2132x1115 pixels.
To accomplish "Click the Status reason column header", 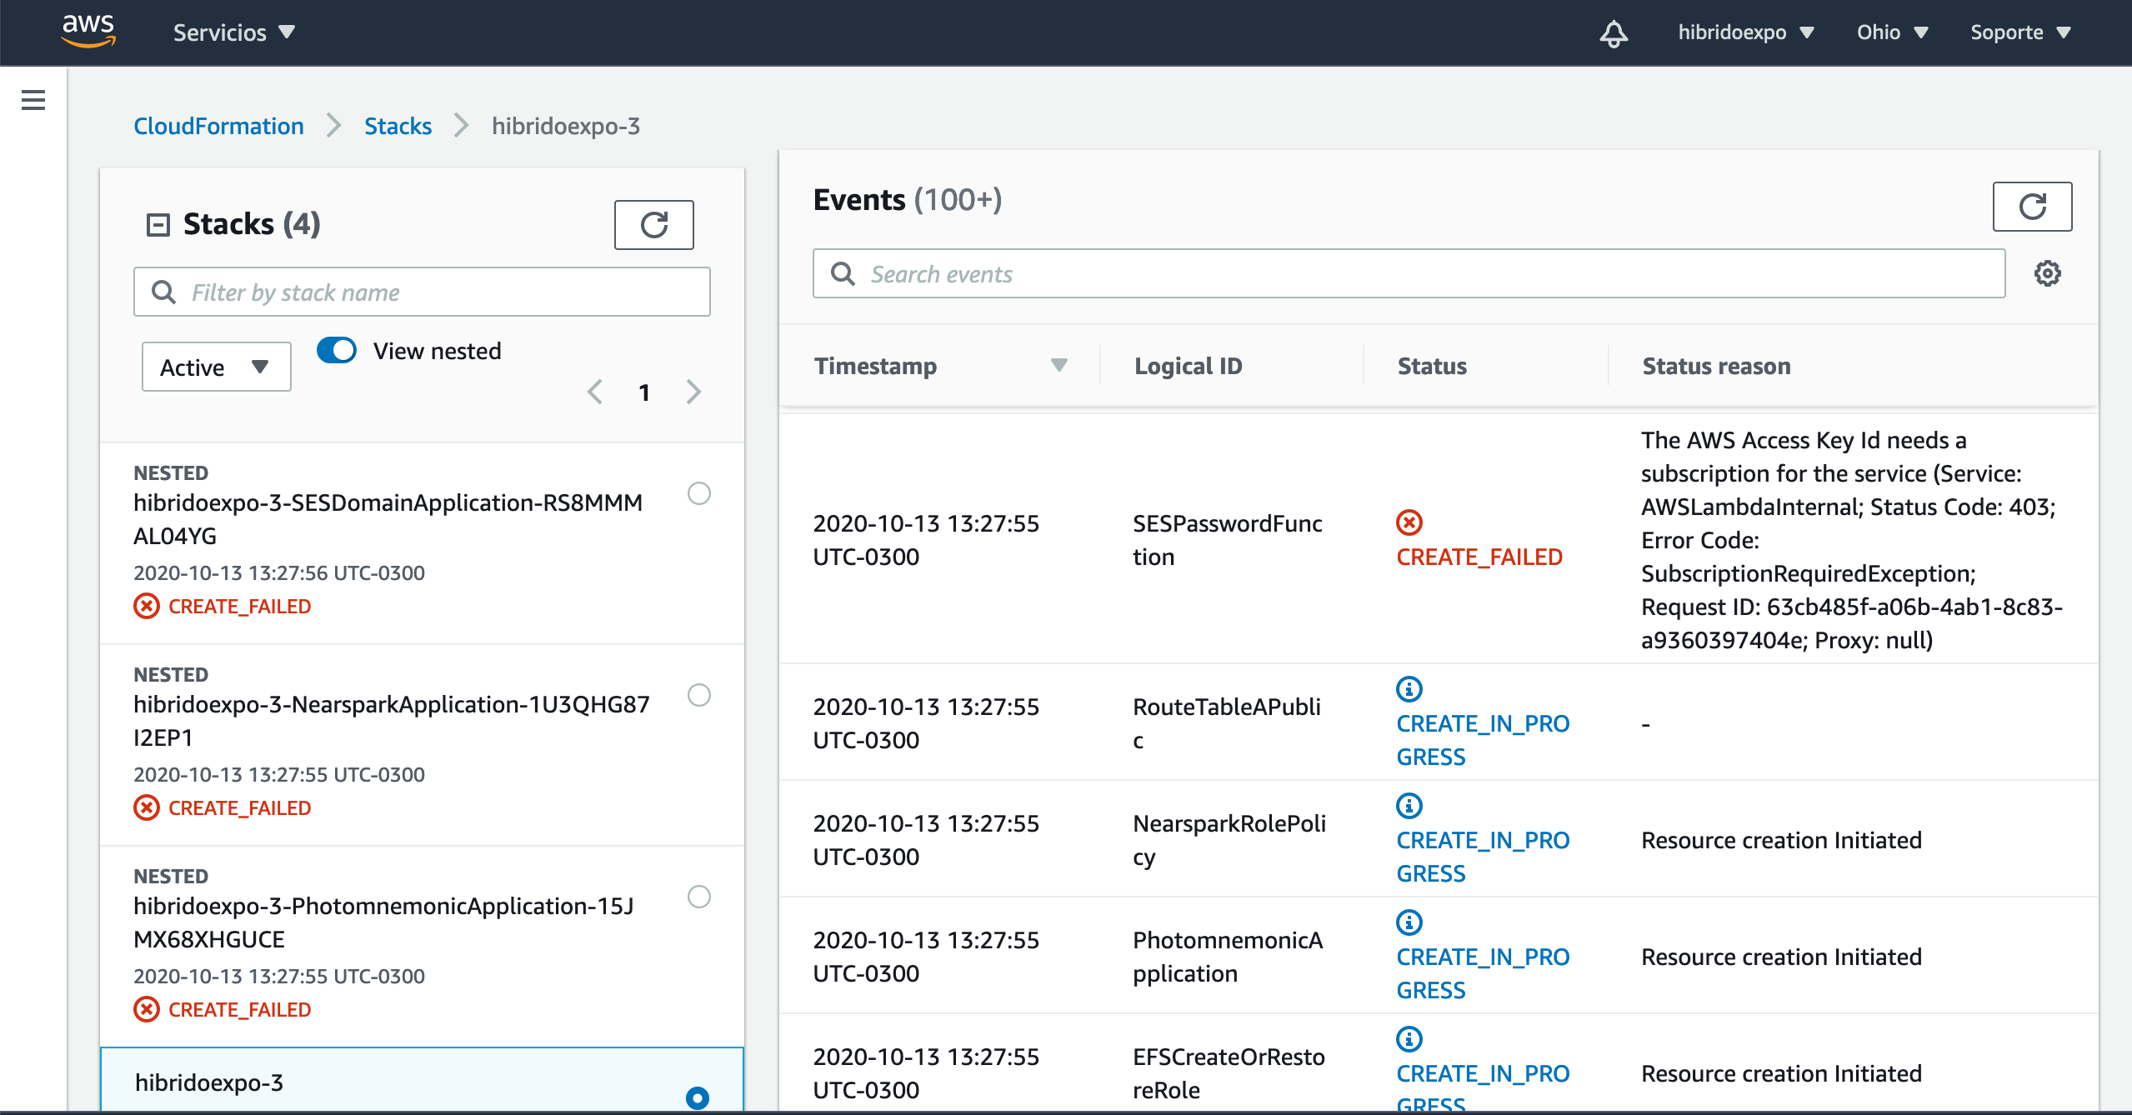I will (x=1716, y=366).
